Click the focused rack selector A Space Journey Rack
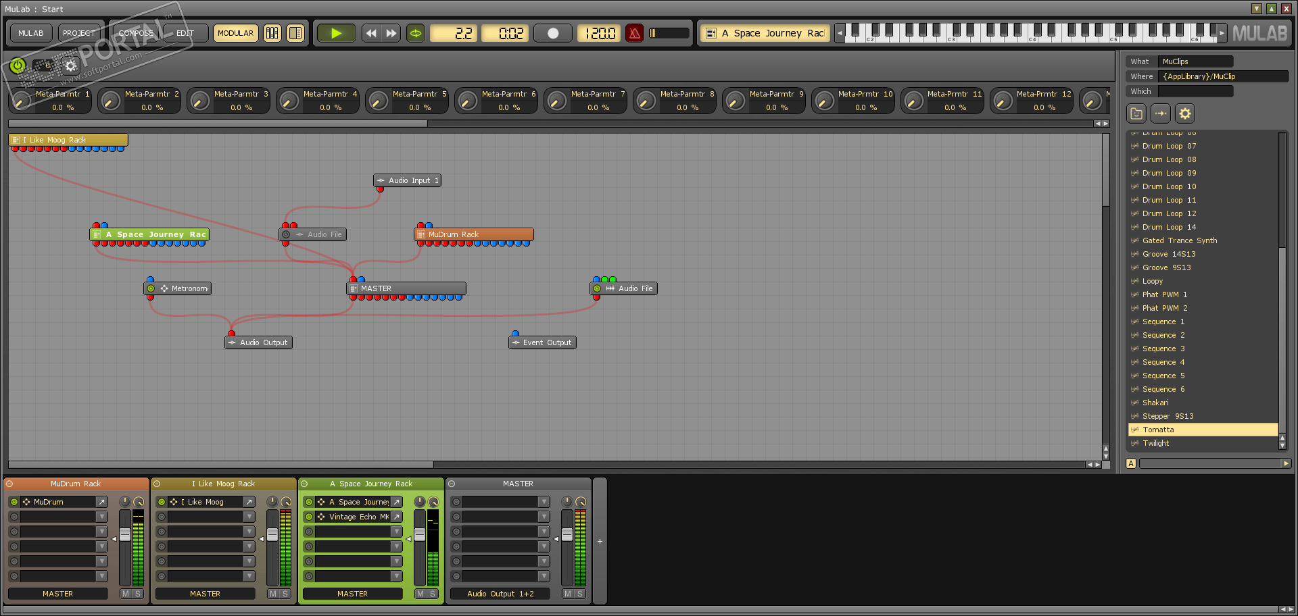The image size is (1298, 616). [765, 33]
